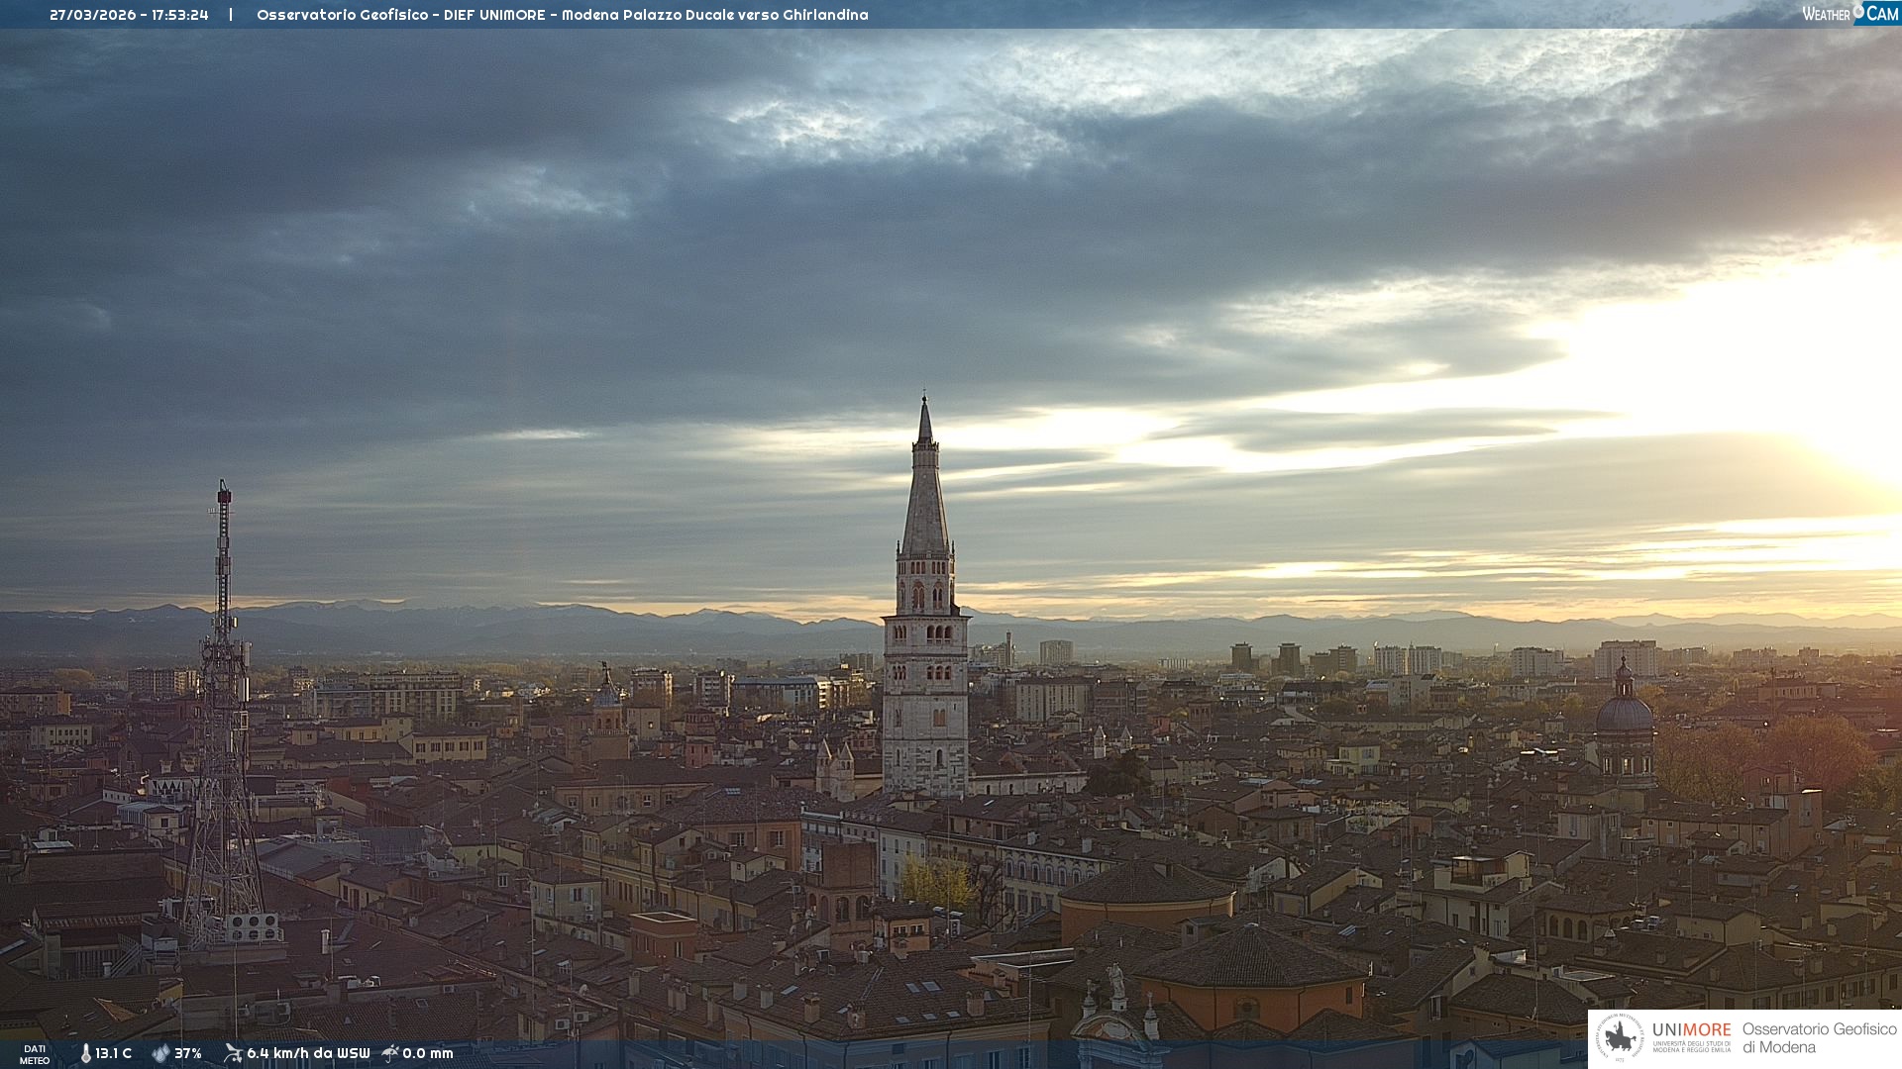The image size is (1902, 1069).
Task: Click the church dome on the right
Action: (1624, 713)
